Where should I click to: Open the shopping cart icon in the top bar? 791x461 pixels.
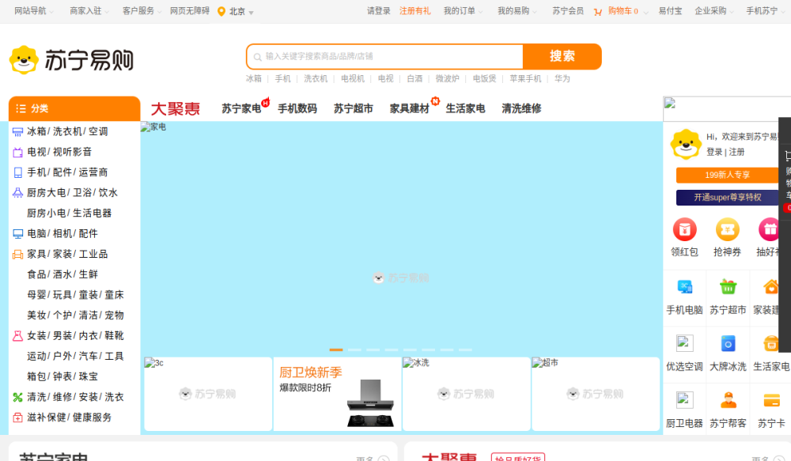coord(598,12)
